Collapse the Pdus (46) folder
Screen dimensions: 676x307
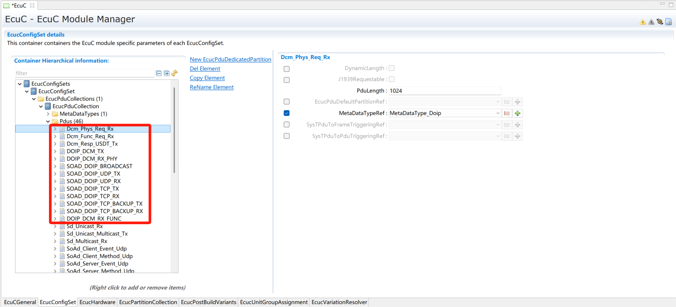pos(48,121)
